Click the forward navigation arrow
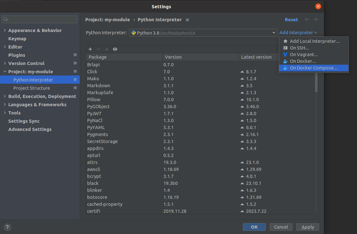Screen dimensions: 357x234 coord(315,20)
